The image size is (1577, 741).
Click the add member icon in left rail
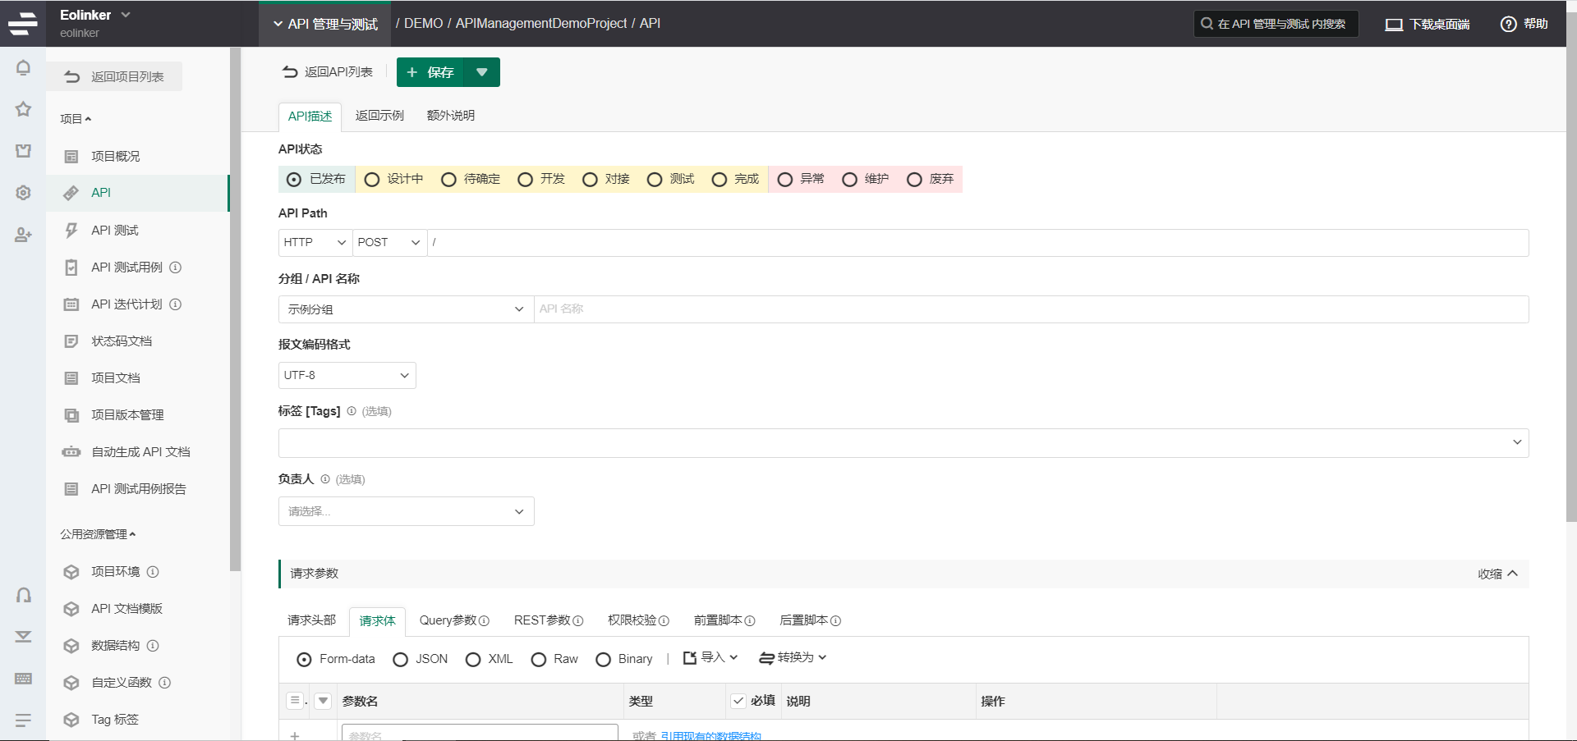pyautogui.click(x=23, y=236)
